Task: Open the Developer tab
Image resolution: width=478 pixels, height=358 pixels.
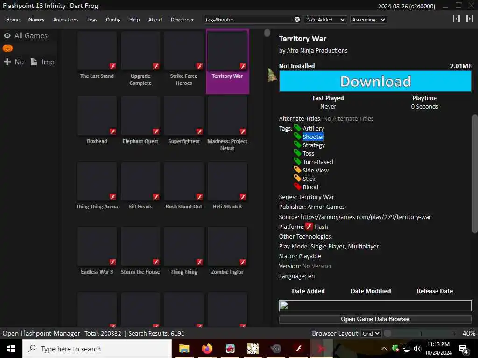Action: click(x=183, y=20)
